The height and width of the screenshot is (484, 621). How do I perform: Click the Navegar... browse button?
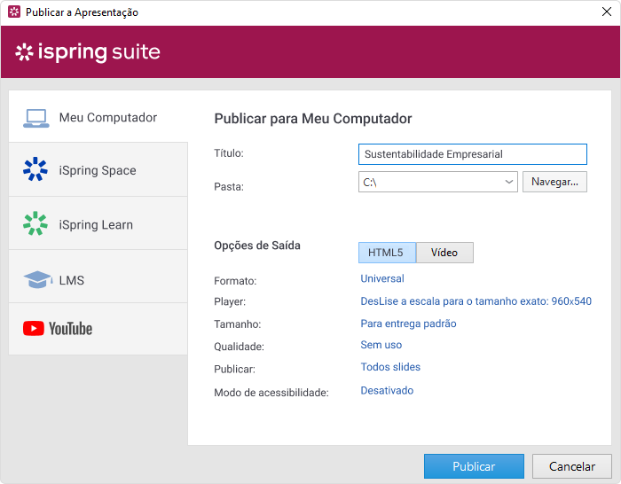click(x=554, y=182)
